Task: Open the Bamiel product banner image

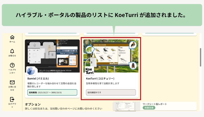Action: pyautogui.click(x=52, y=56)
